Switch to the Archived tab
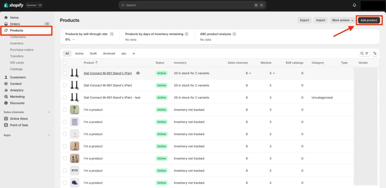The height and width of the screenshot is (188, 386). [109, 53]
